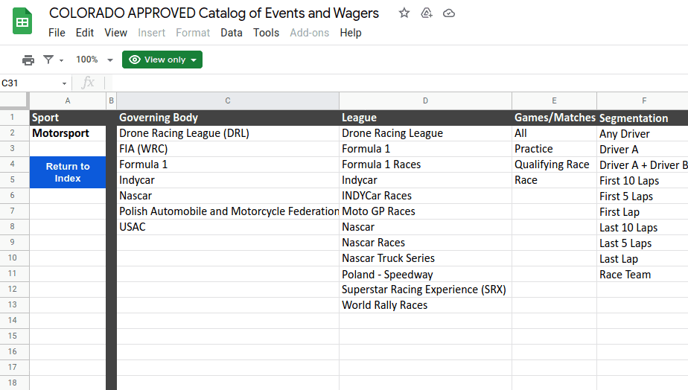
Task: Open the Google Sheets home icon
Action: coord(22,22)
